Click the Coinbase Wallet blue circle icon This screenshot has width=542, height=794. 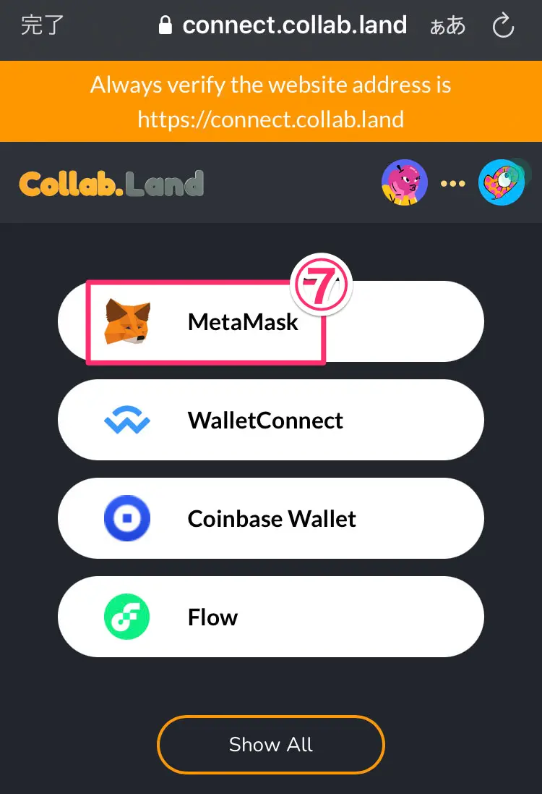127,518
